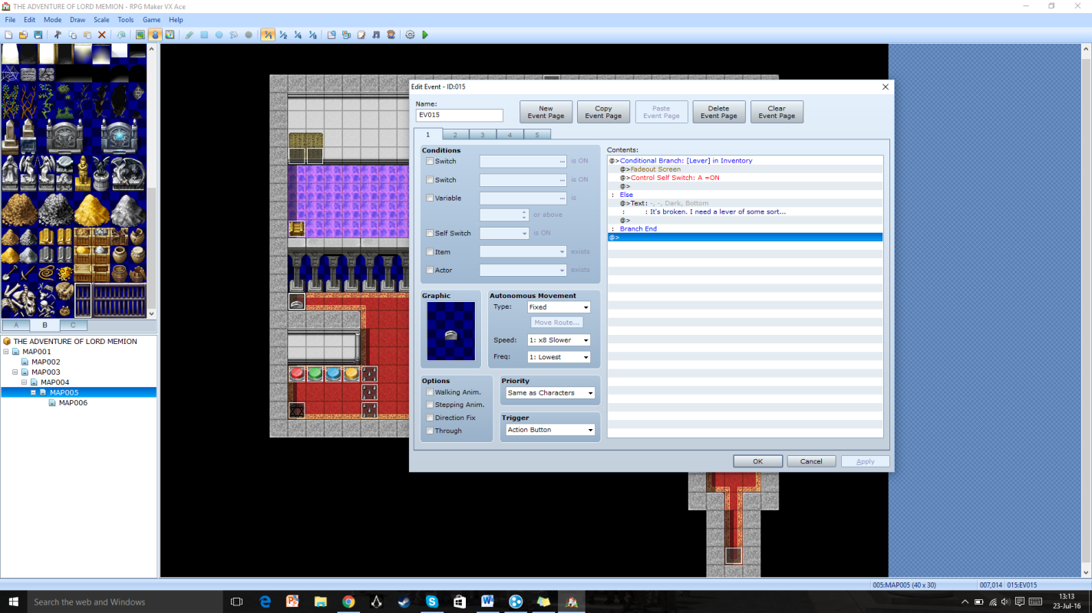This screenshot has width=1092, height=613.
Task: Enable the Item condition checkbox
Action: point(430,252)
